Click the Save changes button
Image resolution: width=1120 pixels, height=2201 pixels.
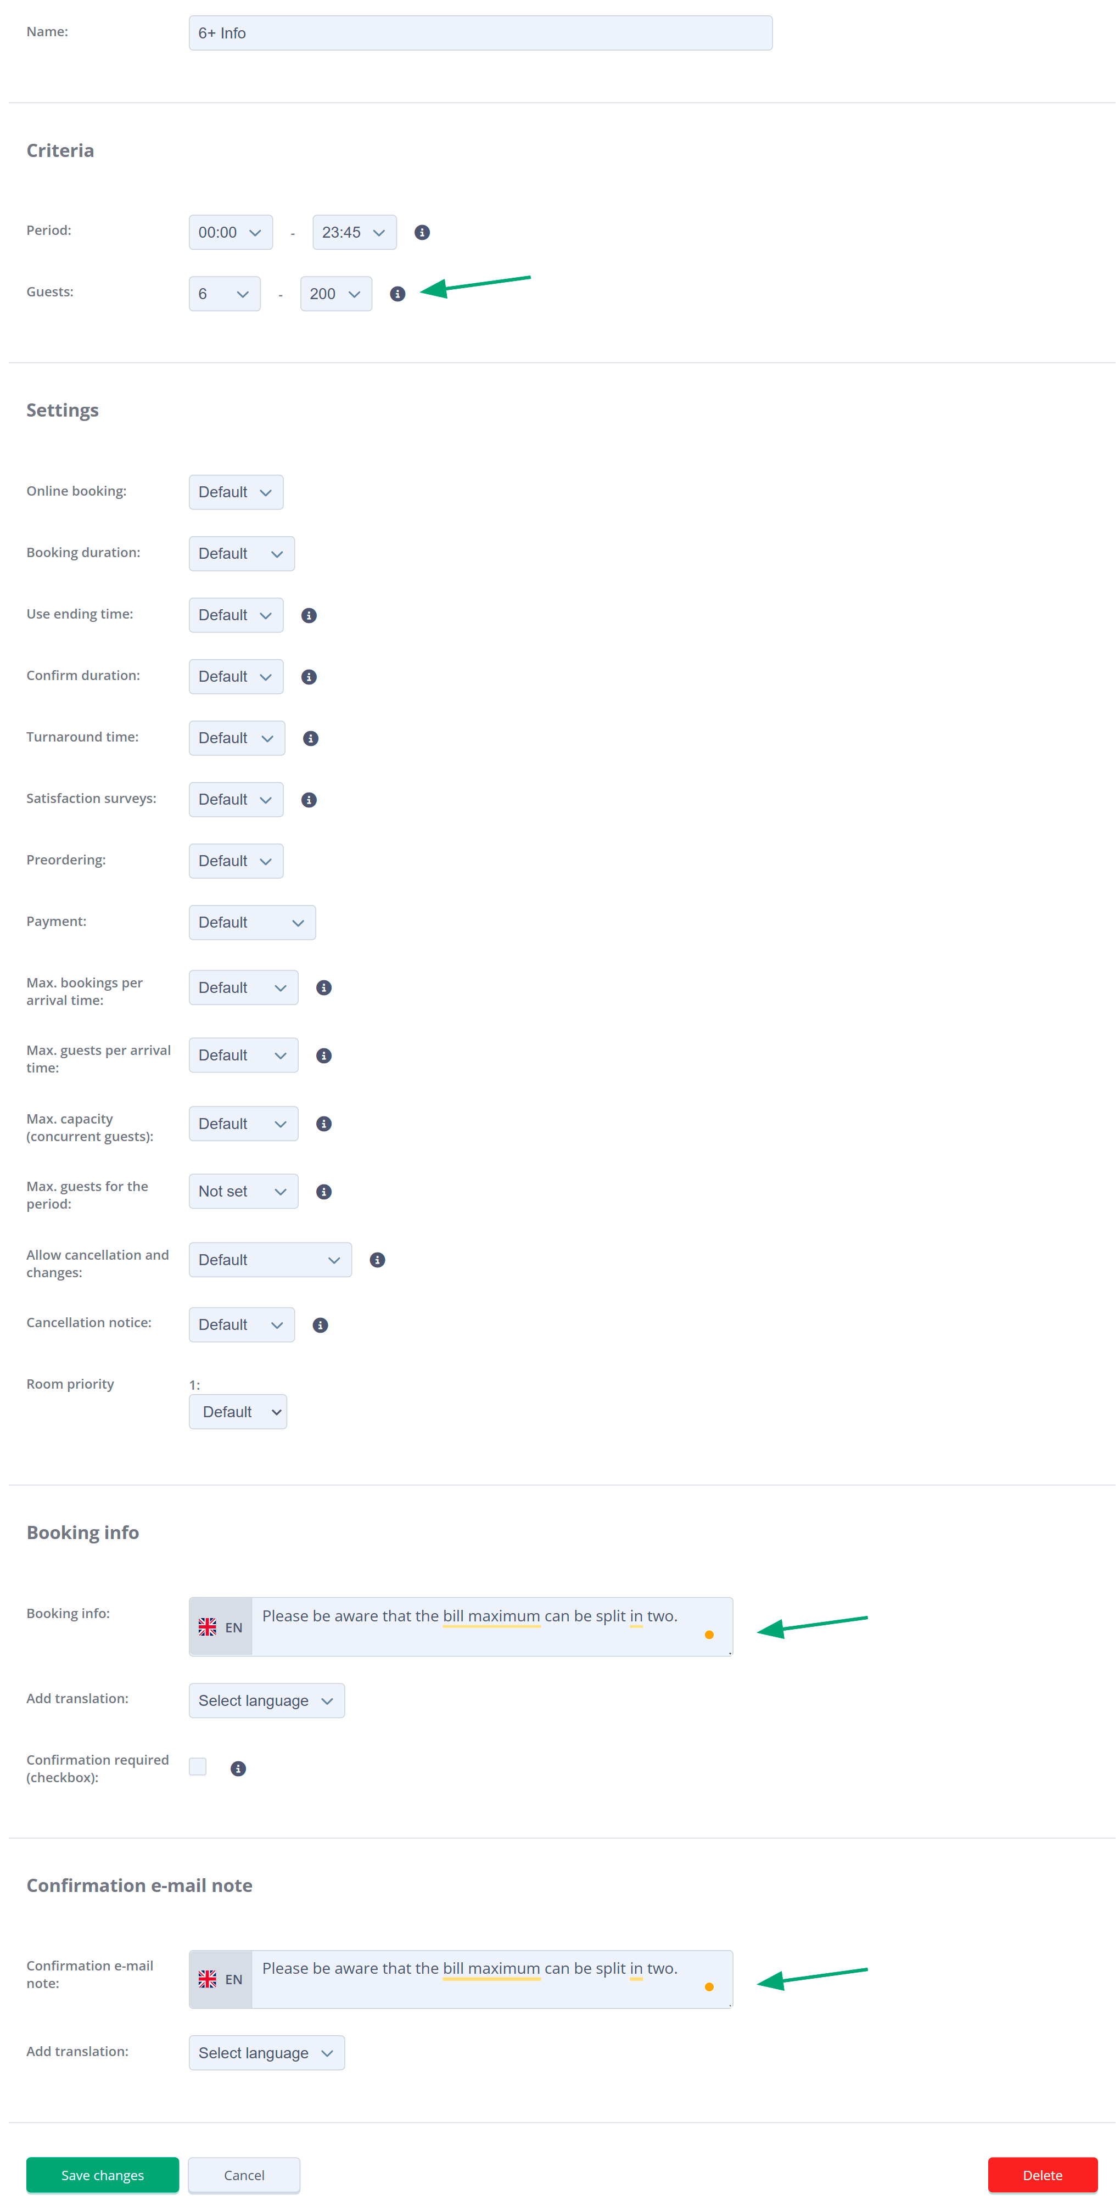click(102, 2175)
